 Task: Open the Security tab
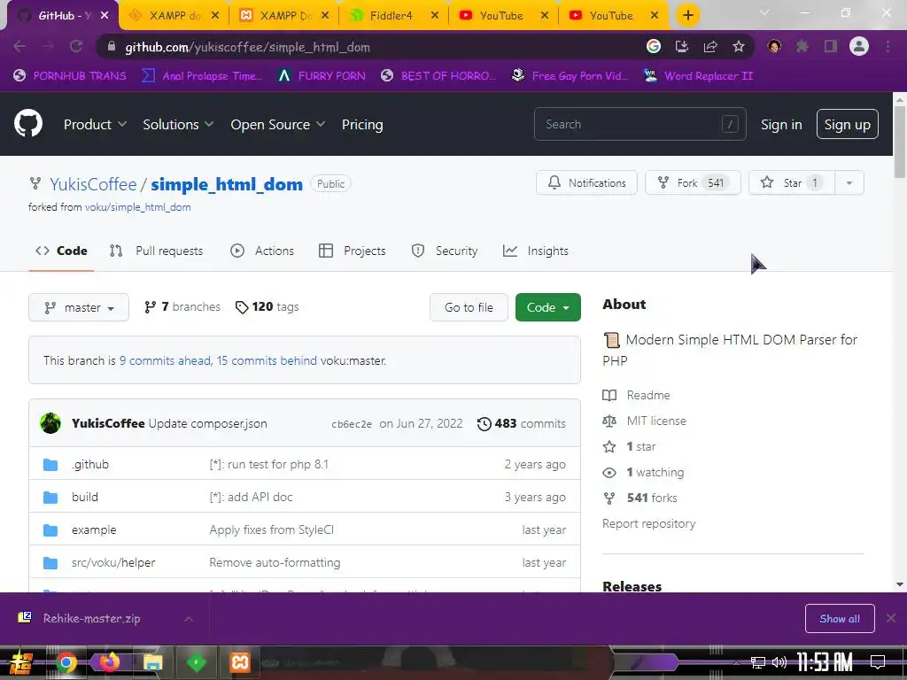click(445, 251)
